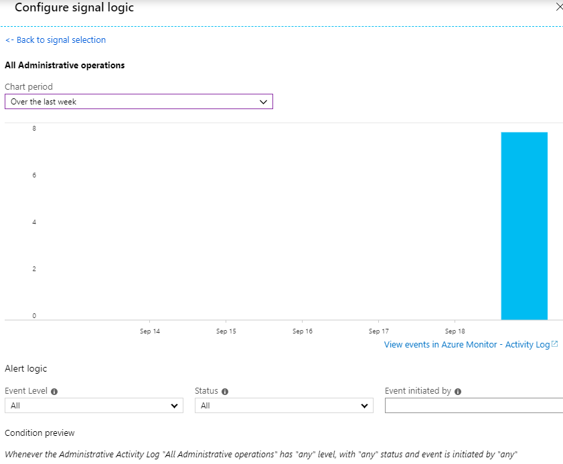Show info icon for Event initiated by

tap(458, 392)
